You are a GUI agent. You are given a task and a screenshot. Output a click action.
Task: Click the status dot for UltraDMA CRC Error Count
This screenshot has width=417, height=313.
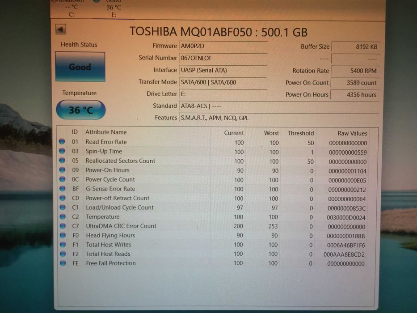(x=63, y=226)
